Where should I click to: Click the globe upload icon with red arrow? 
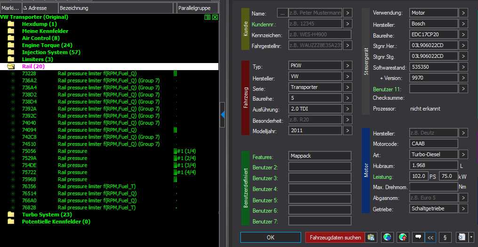[403, 238]
